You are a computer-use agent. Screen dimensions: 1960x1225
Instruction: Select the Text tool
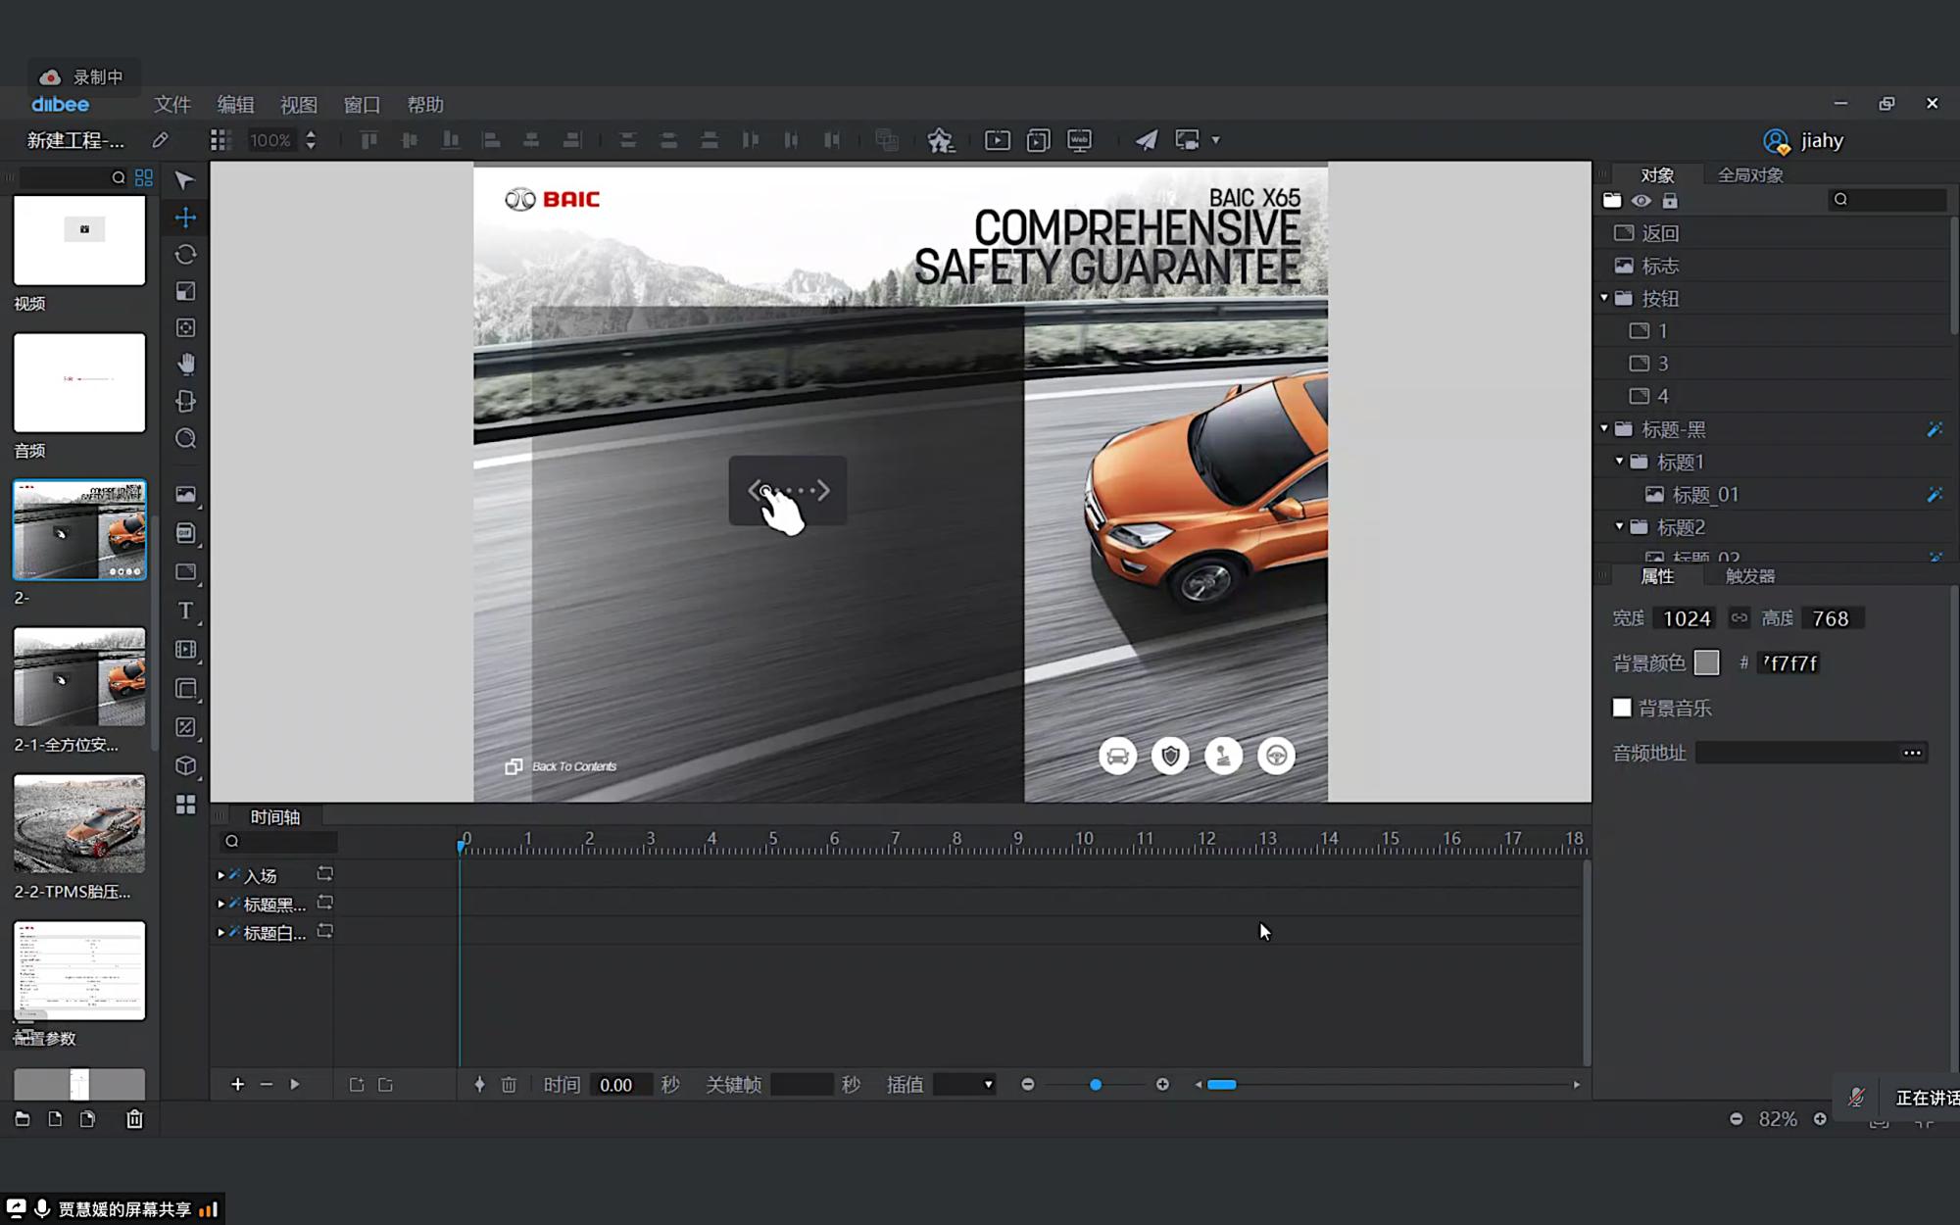pyautogui.click(x=185, y=611)
